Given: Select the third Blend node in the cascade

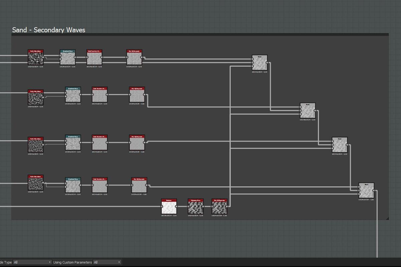Looking at the screenshot, I should [340, 145].
